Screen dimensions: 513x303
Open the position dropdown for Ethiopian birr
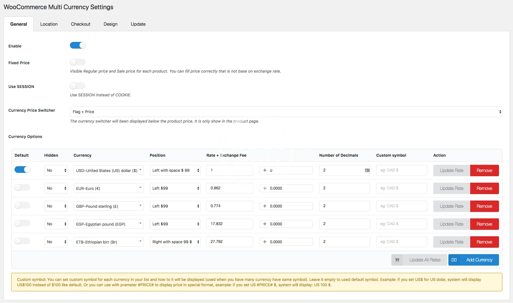(x=175, y=242)
